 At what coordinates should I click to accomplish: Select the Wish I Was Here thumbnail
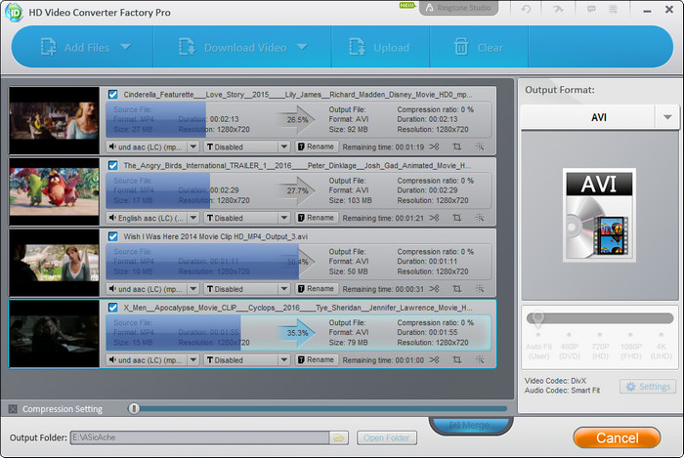pyautogui.click(x=54, y=263)
